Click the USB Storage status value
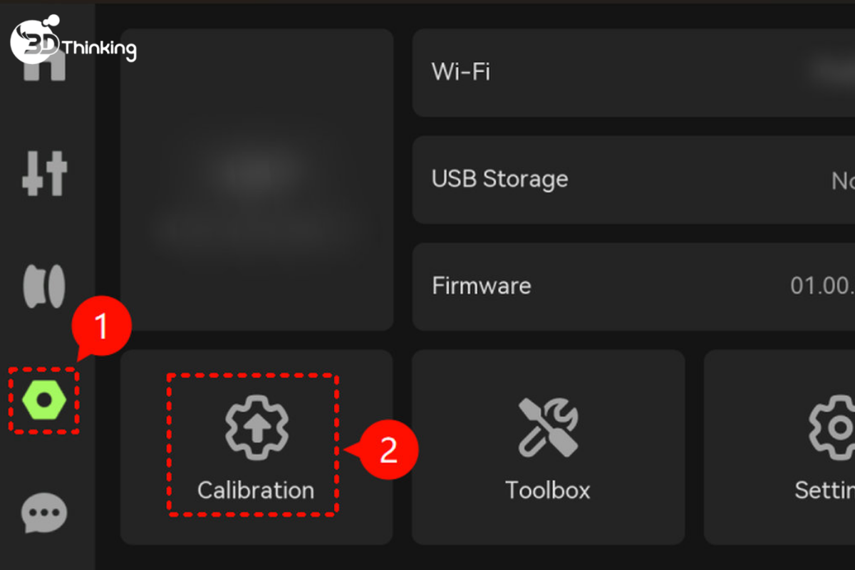This screenshot has height=570, width=855. point(843,181)
